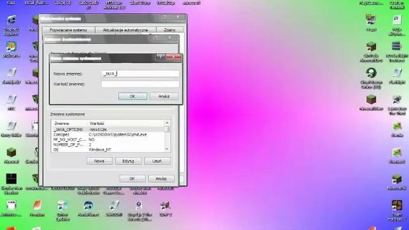Open the Internet Explorer desktop icon
Viewport: 409px width, 230px height.
coord(12,20)
